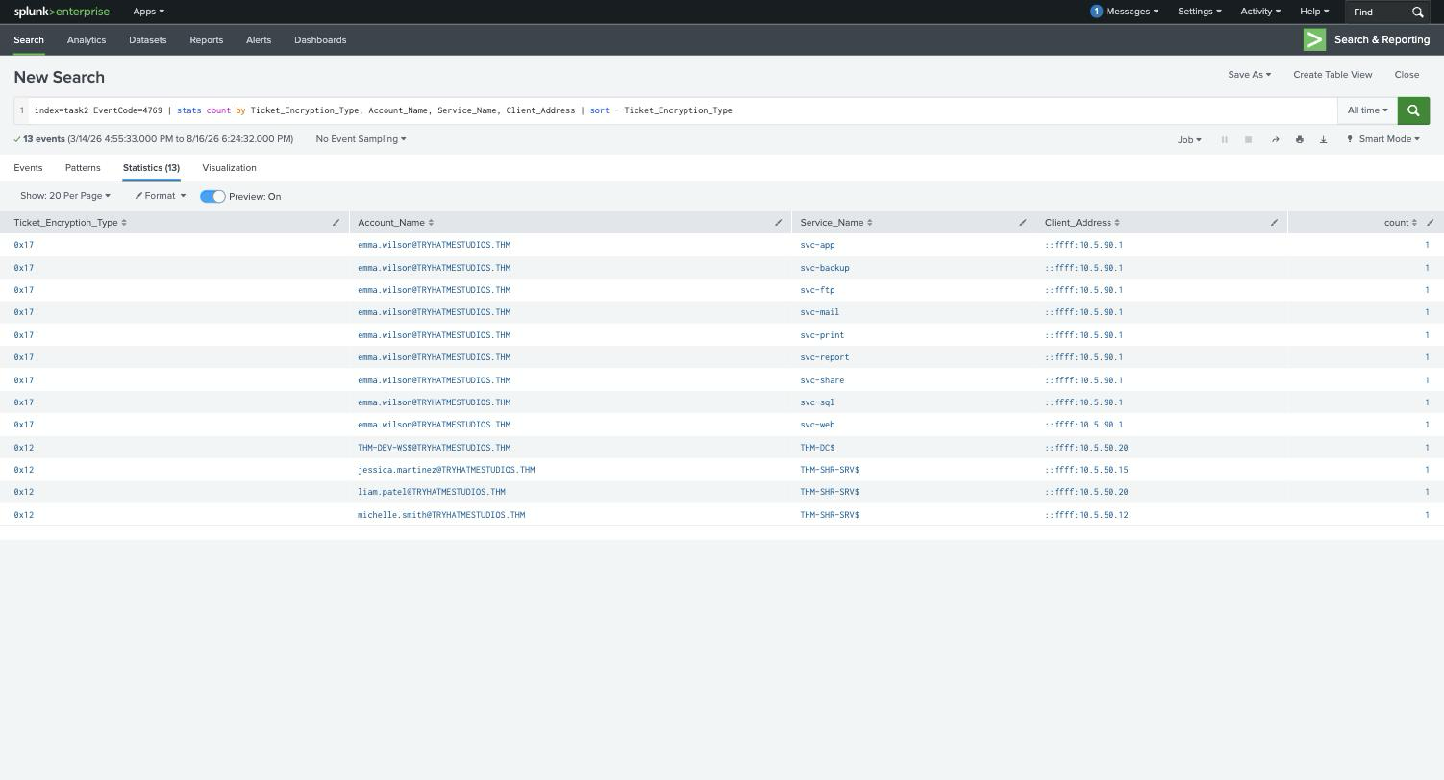Image resolution: width=1444 pixels, height=780 pixels.
Task: Click the Splunk enterprise logo
Action: pyautogui.click(x=62, y=12)
